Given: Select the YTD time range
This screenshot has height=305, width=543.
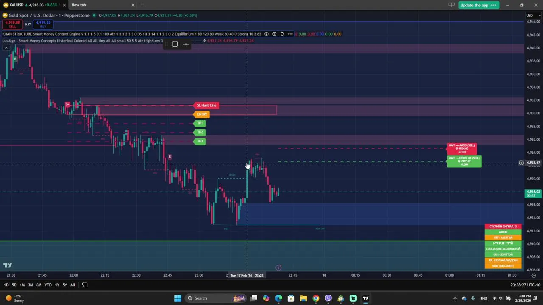Looking at the screenshot, I should 48,285.
